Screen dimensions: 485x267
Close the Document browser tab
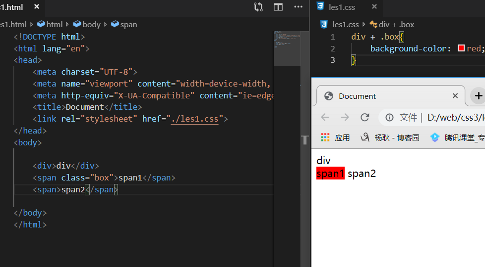click(x=455, y=96)
